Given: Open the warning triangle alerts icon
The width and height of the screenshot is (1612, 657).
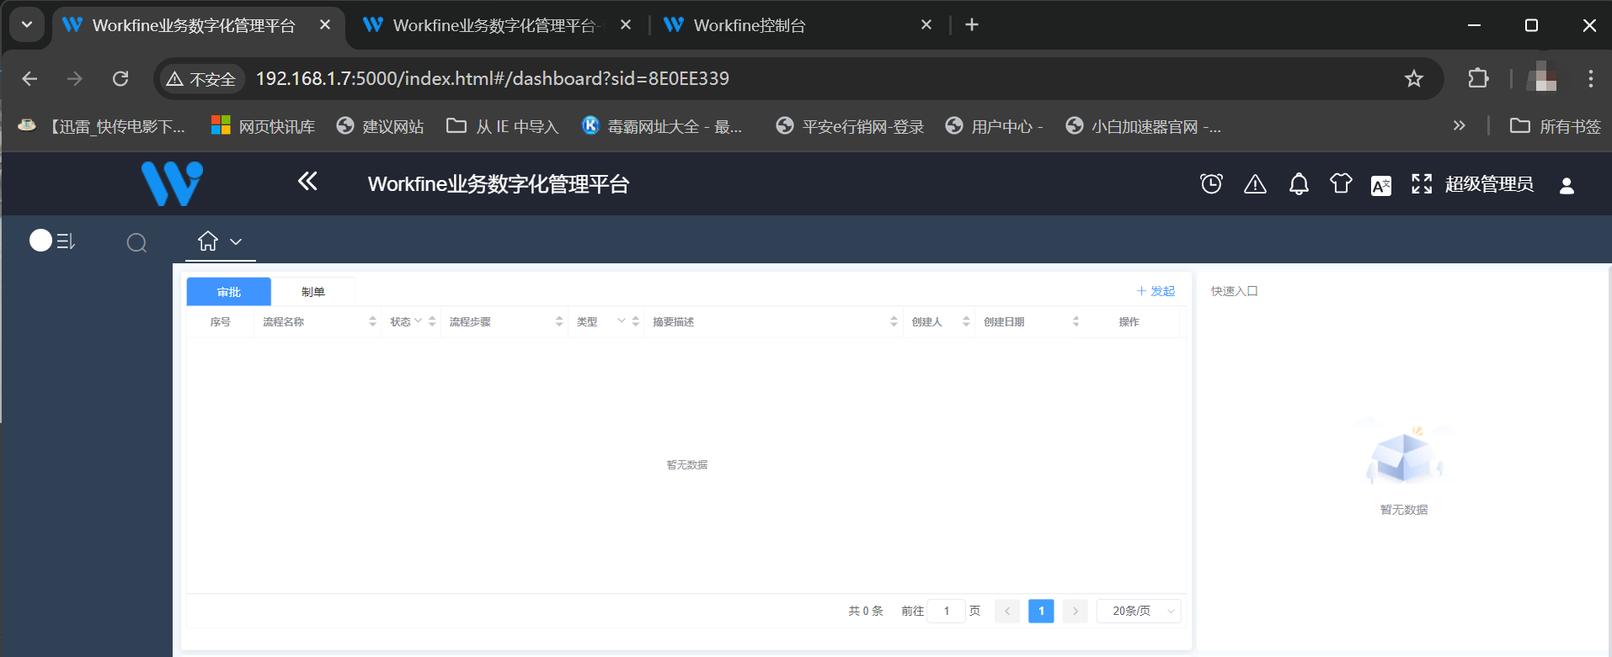Looking at the screenshot, I should pos(1255,184).
